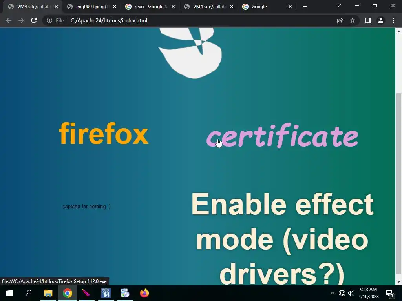This screenshot has width=402, height=301.
Task: Open the 14 app in taskbar
Action: (106, 293)
